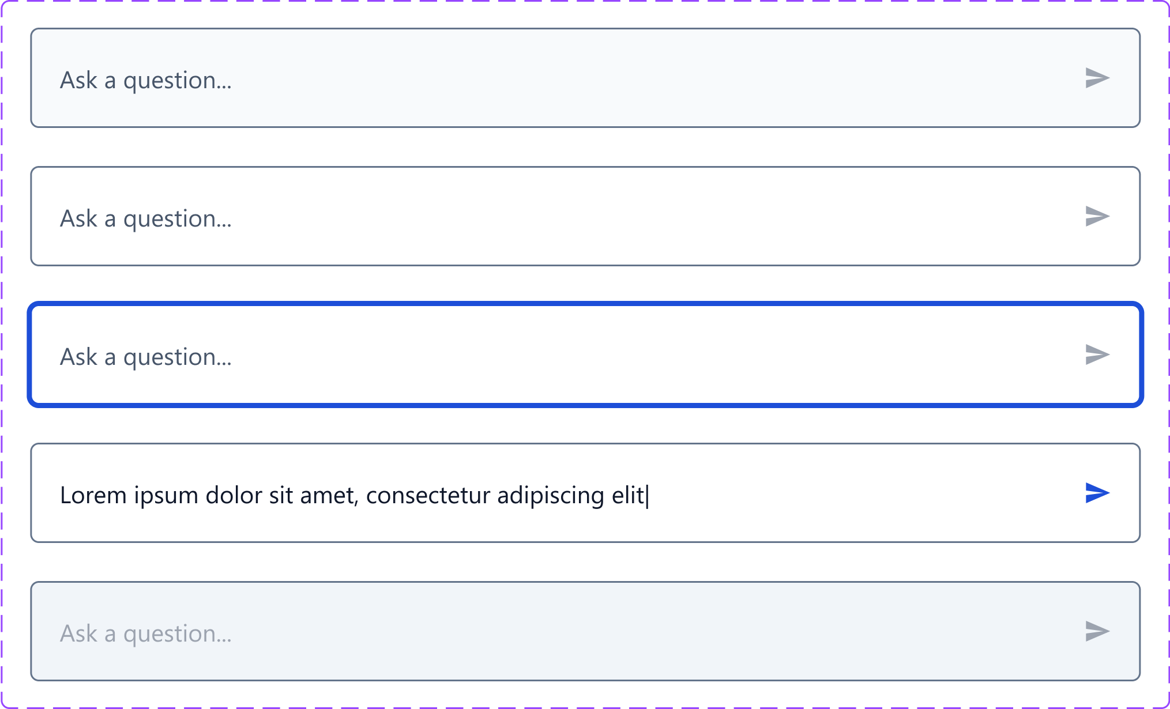Place cursor on the word "amet,"
This screenshot has width=1170, height=709.
[x=330, y=496]
